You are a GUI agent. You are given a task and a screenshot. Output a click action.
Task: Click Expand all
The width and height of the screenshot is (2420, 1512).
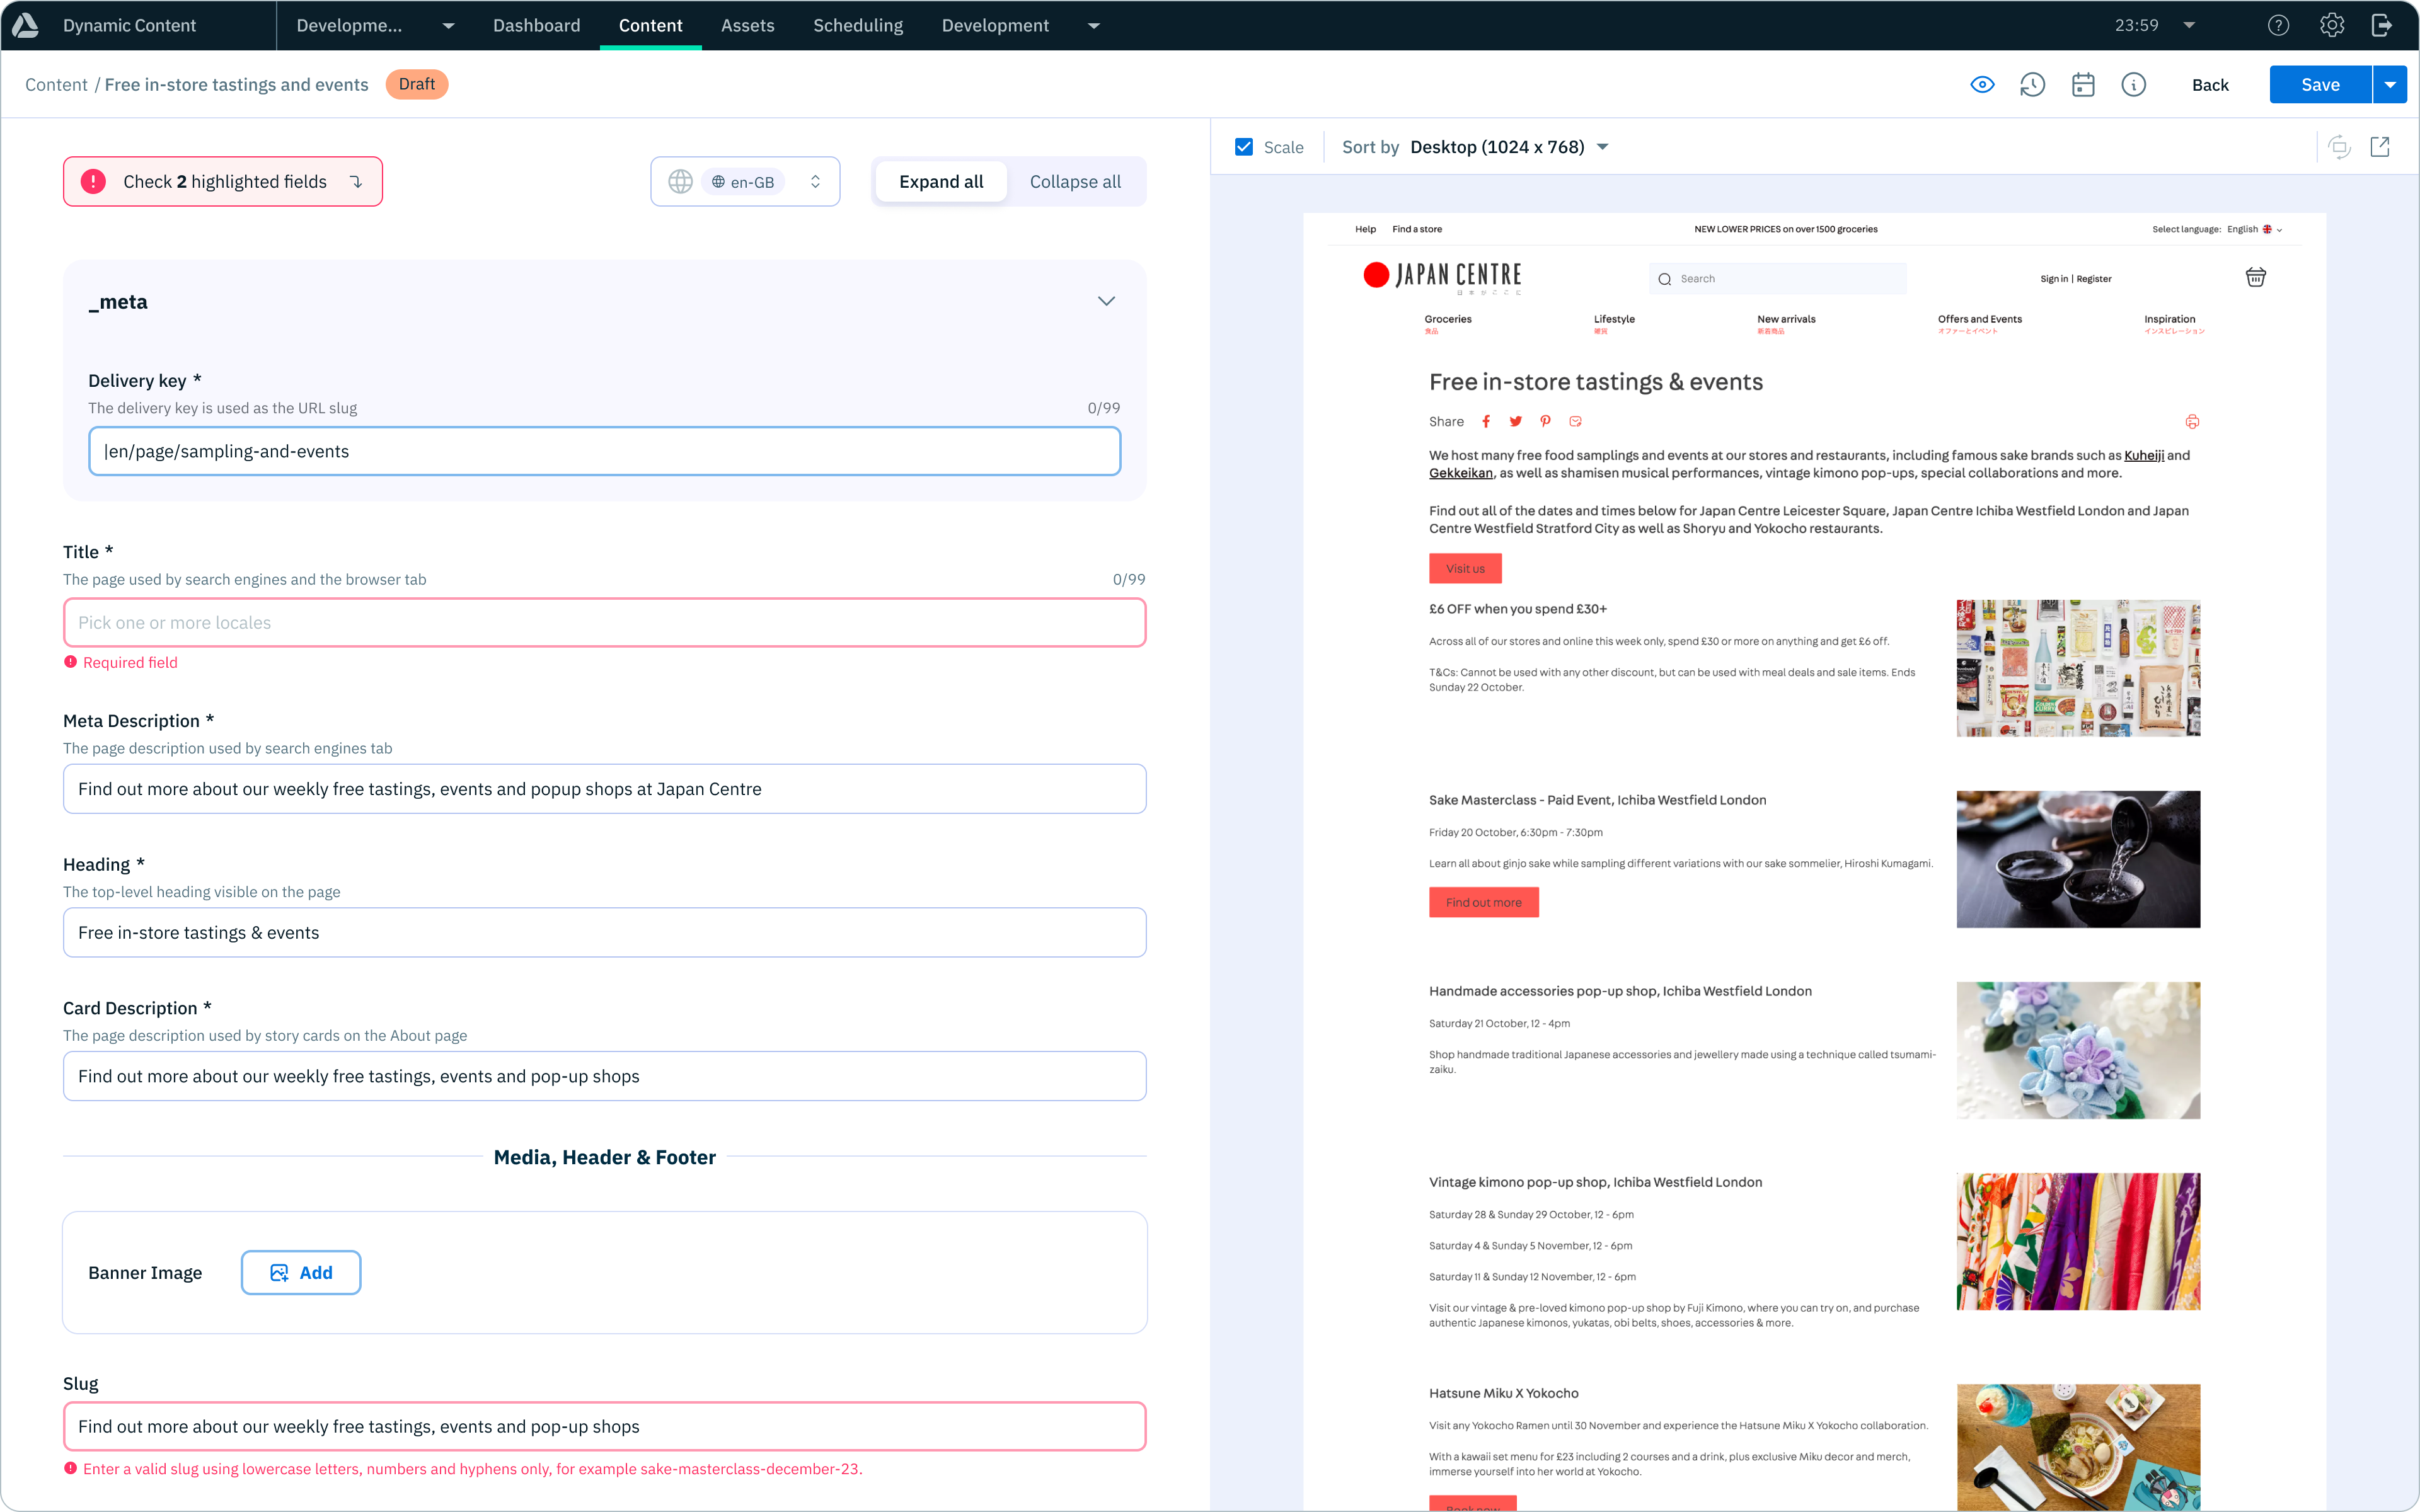tap(941, 181)
